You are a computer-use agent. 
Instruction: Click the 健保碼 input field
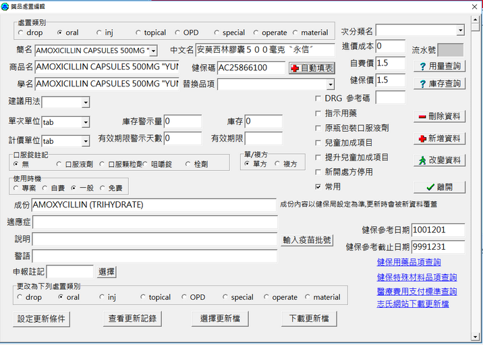(x=251, y=68)
